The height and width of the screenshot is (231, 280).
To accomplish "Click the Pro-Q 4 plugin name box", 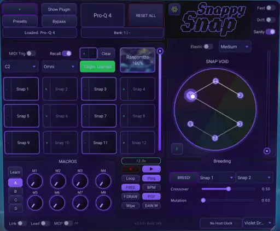I will 102,15.
